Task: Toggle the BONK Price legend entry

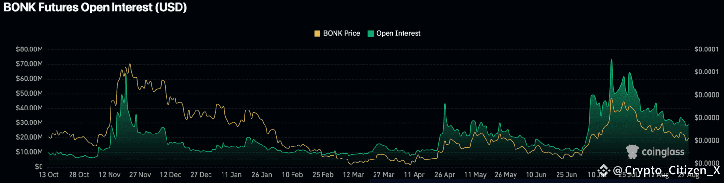Action: point(337,33)
